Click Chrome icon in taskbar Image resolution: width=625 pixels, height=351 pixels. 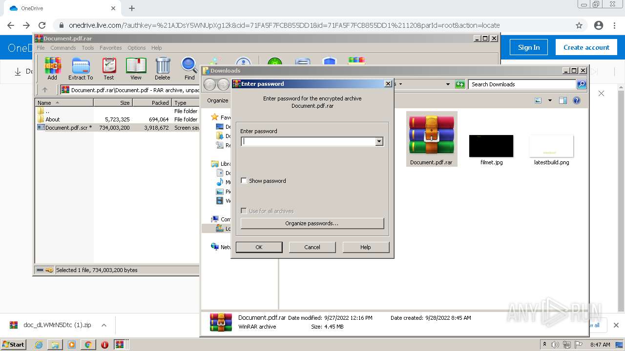[x=88, y=345]
